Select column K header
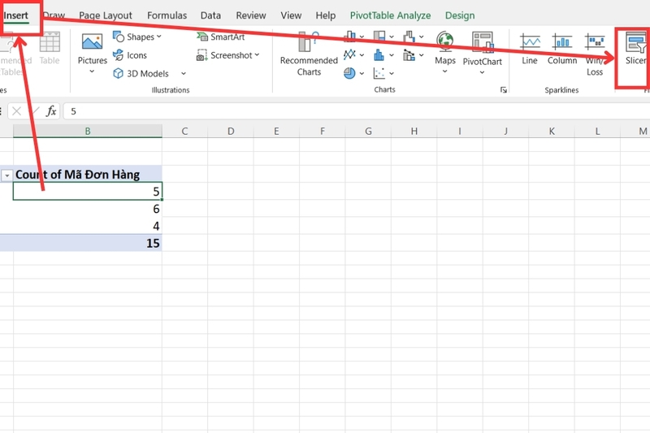 point(552,132)
